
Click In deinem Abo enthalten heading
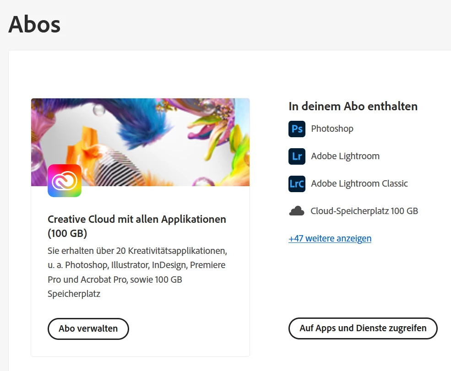[x=353, y=106]
